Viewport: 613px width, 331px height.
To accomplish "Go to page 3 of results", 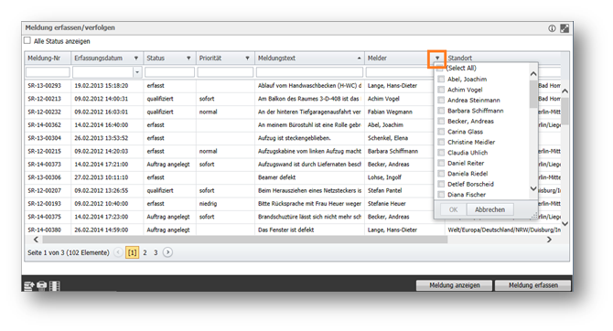I will point(156,252).
